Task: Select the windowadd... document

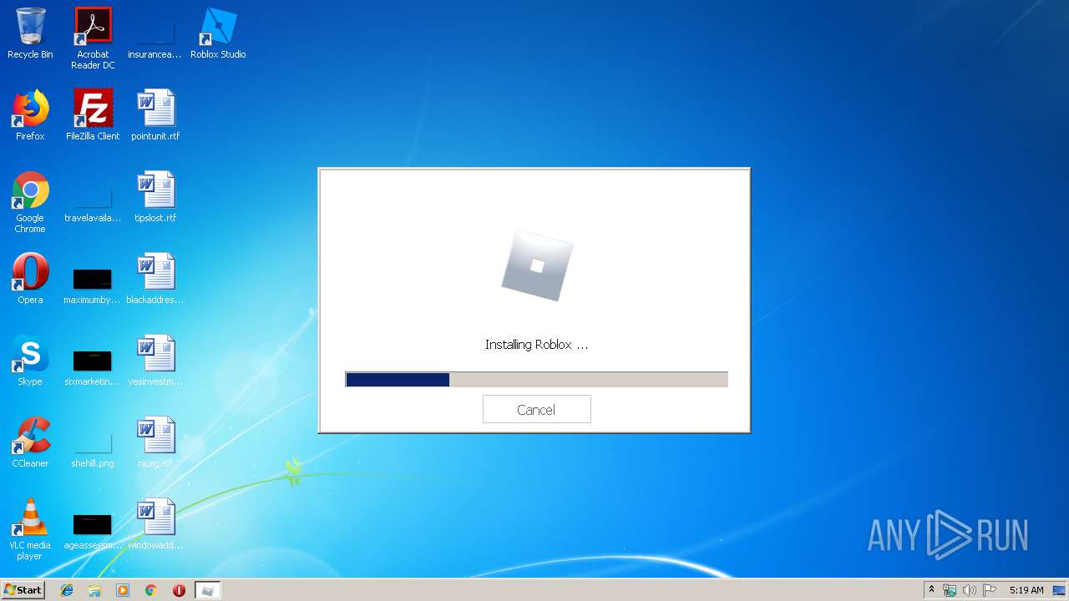Action: (155, 524)
